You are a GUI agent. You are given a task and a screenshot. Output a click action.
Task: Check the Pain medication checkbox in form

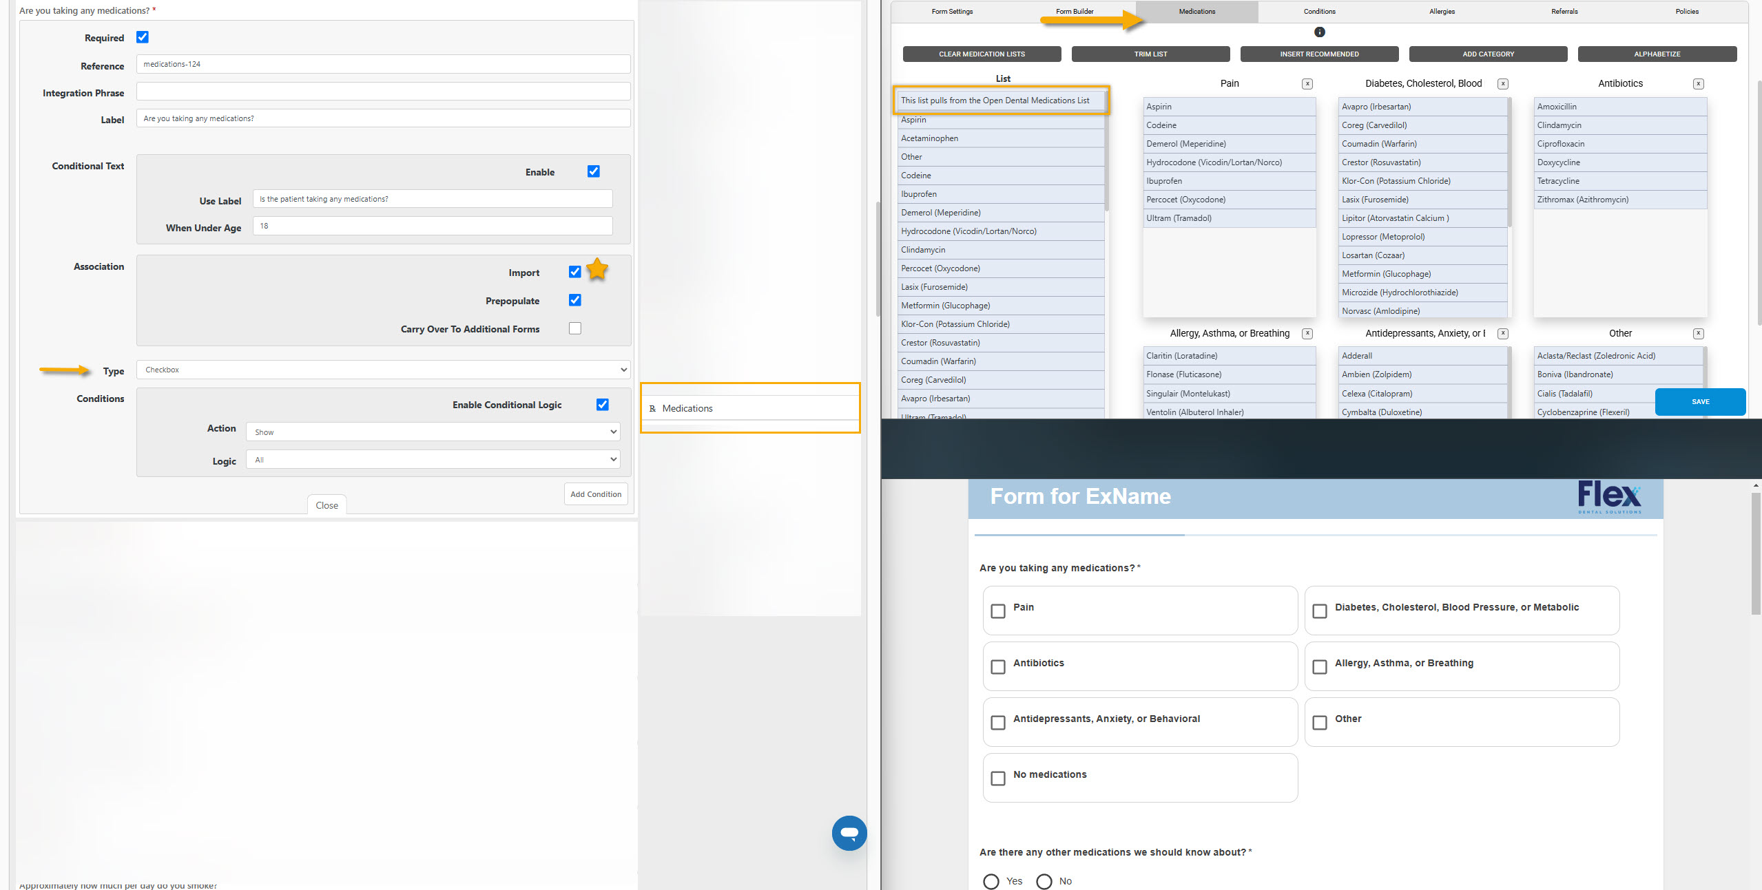click(x=997, y=611)
